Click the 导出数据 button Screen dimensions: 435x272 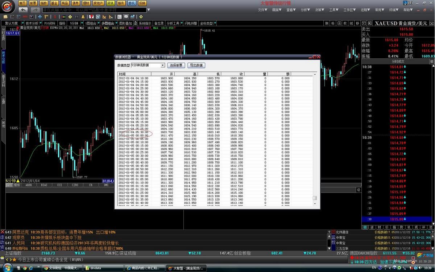pos(196,65)
